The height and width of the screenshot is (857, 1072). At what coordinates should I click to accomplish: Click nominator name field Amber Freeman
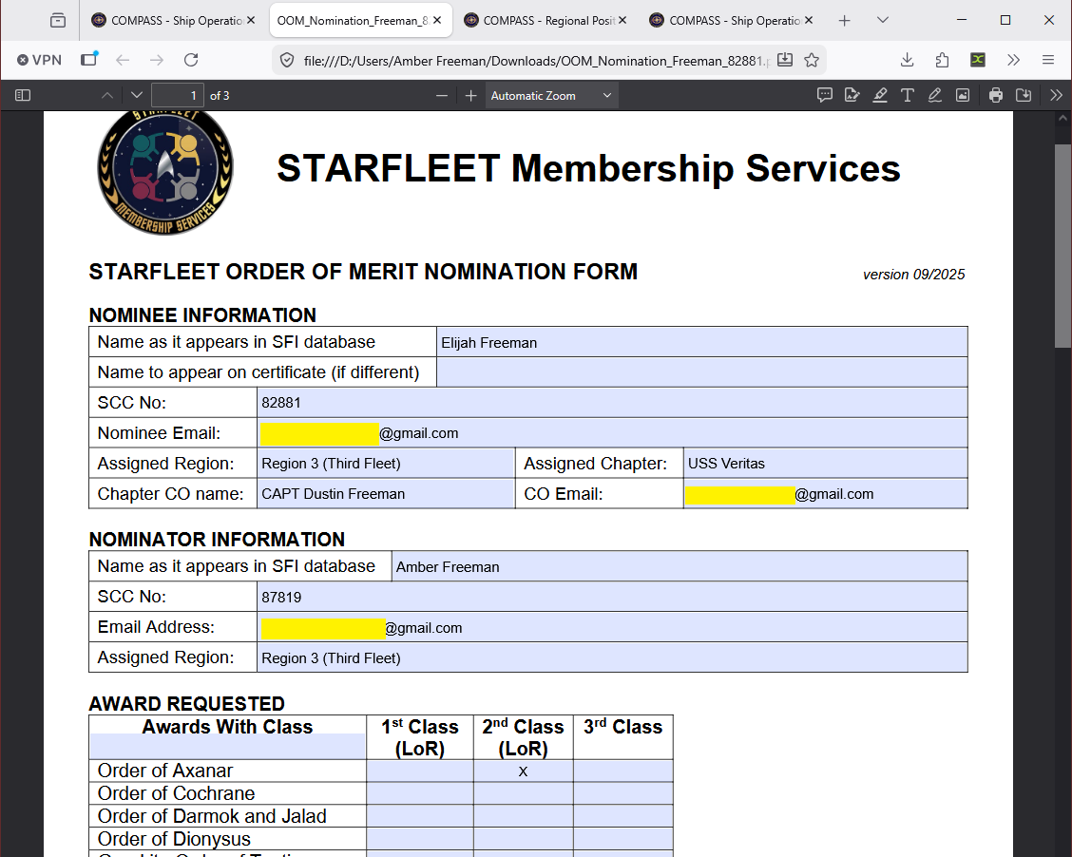coord(680,566)
